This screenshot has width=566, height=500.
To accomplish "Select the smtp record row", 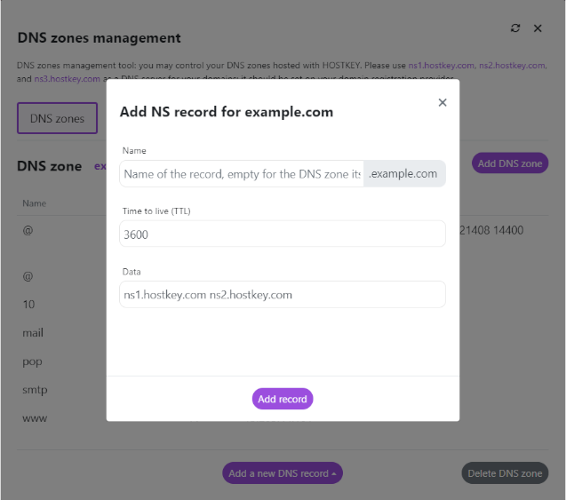I will pyautogui.click(x=34, y=390).
